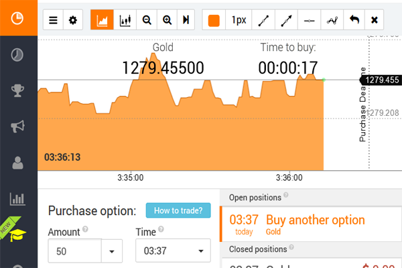Open the orange clock trading tab

click(x=17, y=18)
